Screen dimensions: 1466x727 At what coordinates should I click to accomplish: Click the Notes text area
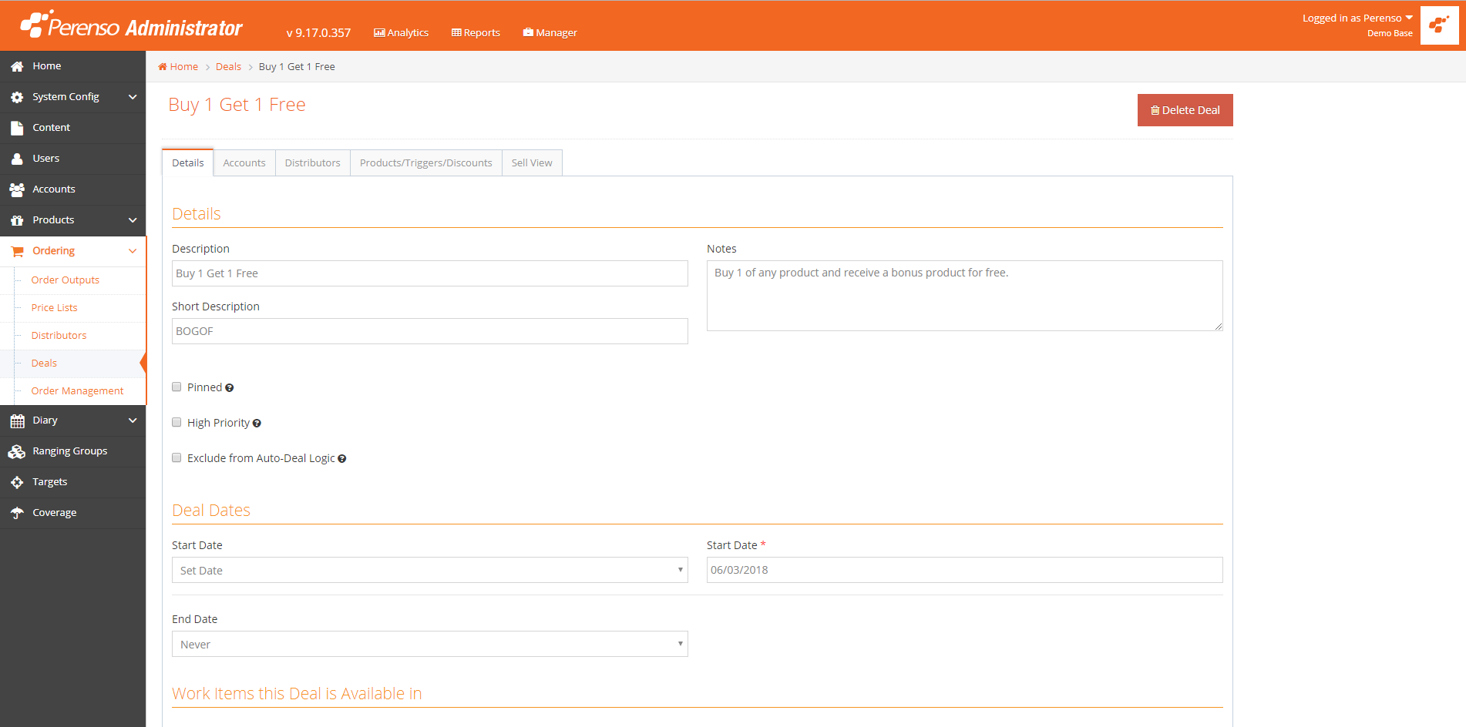[x=965, y=296]
